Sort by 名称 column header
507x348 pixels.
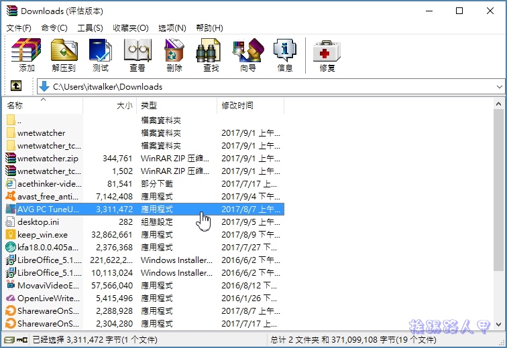tap(44, 106)
